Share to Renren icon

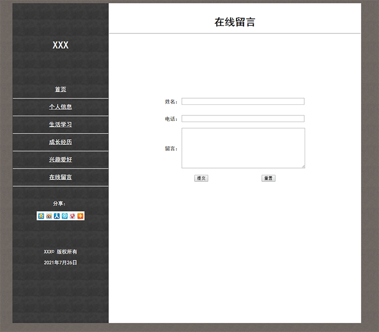coord(57,216)
